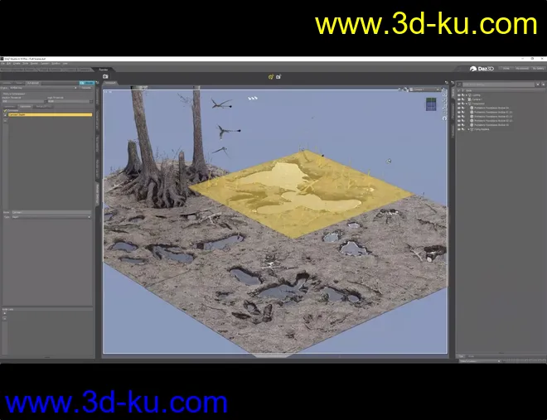Click the Flying Reptiles node icon
Viewport: 547px width, 420px height.
(471, 129)
